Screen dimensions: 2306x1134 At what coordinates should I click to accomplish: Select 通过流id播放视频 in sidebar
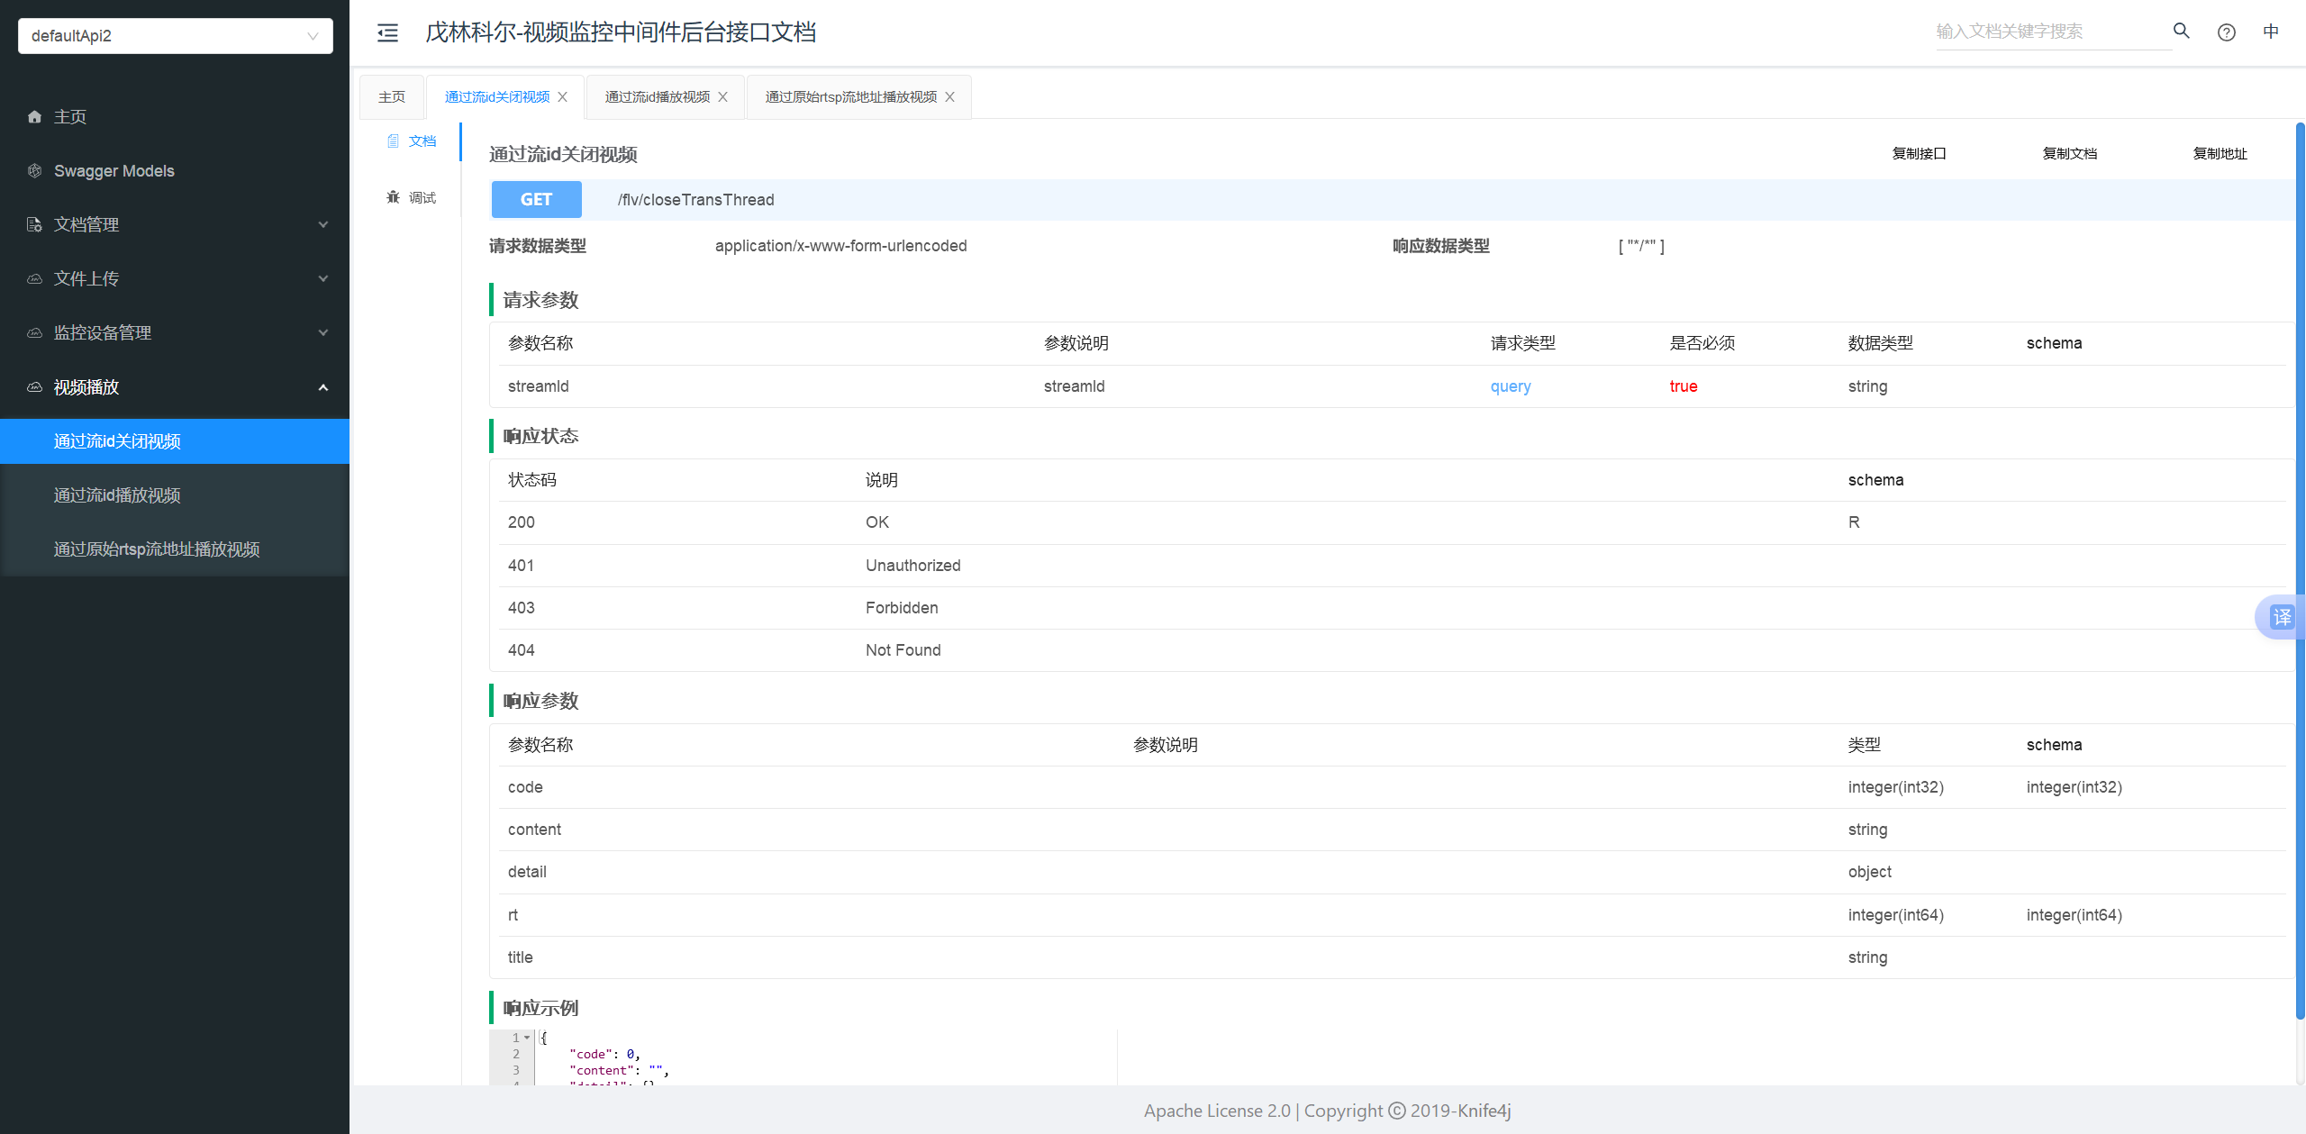(x=117, y=495)
